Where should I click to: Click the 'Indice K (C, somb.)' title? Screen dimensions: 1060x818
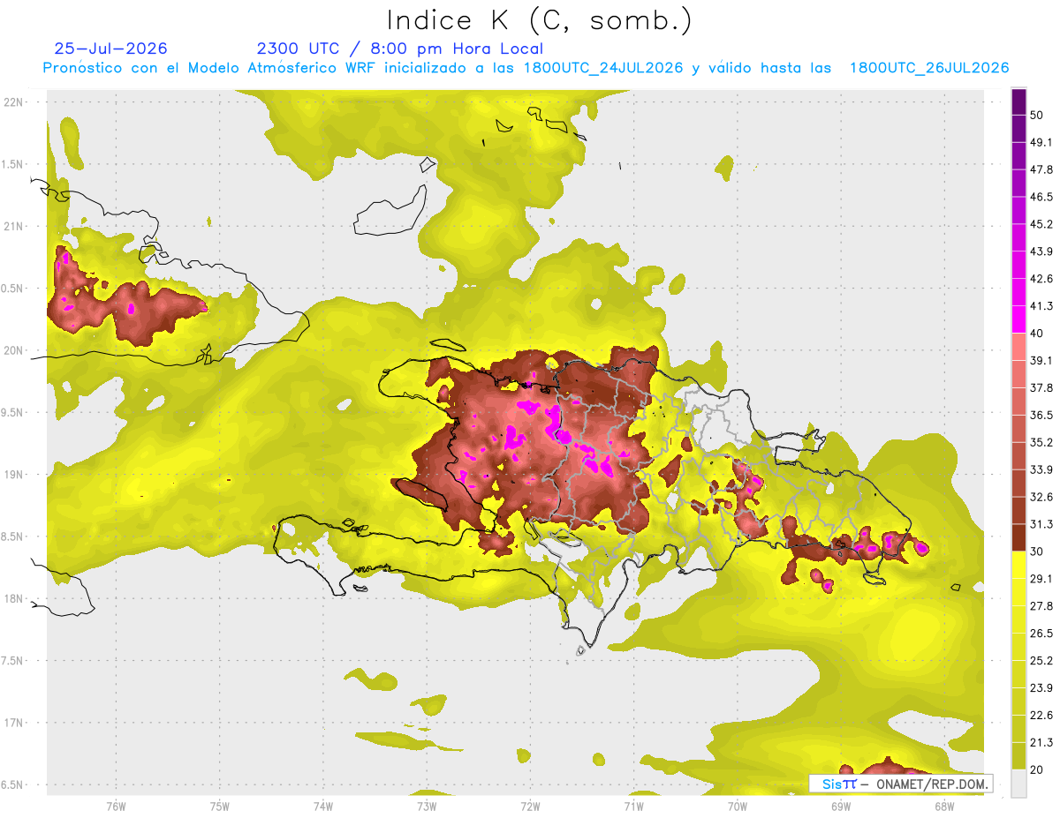pyautogui.click(x=540, y=19)
